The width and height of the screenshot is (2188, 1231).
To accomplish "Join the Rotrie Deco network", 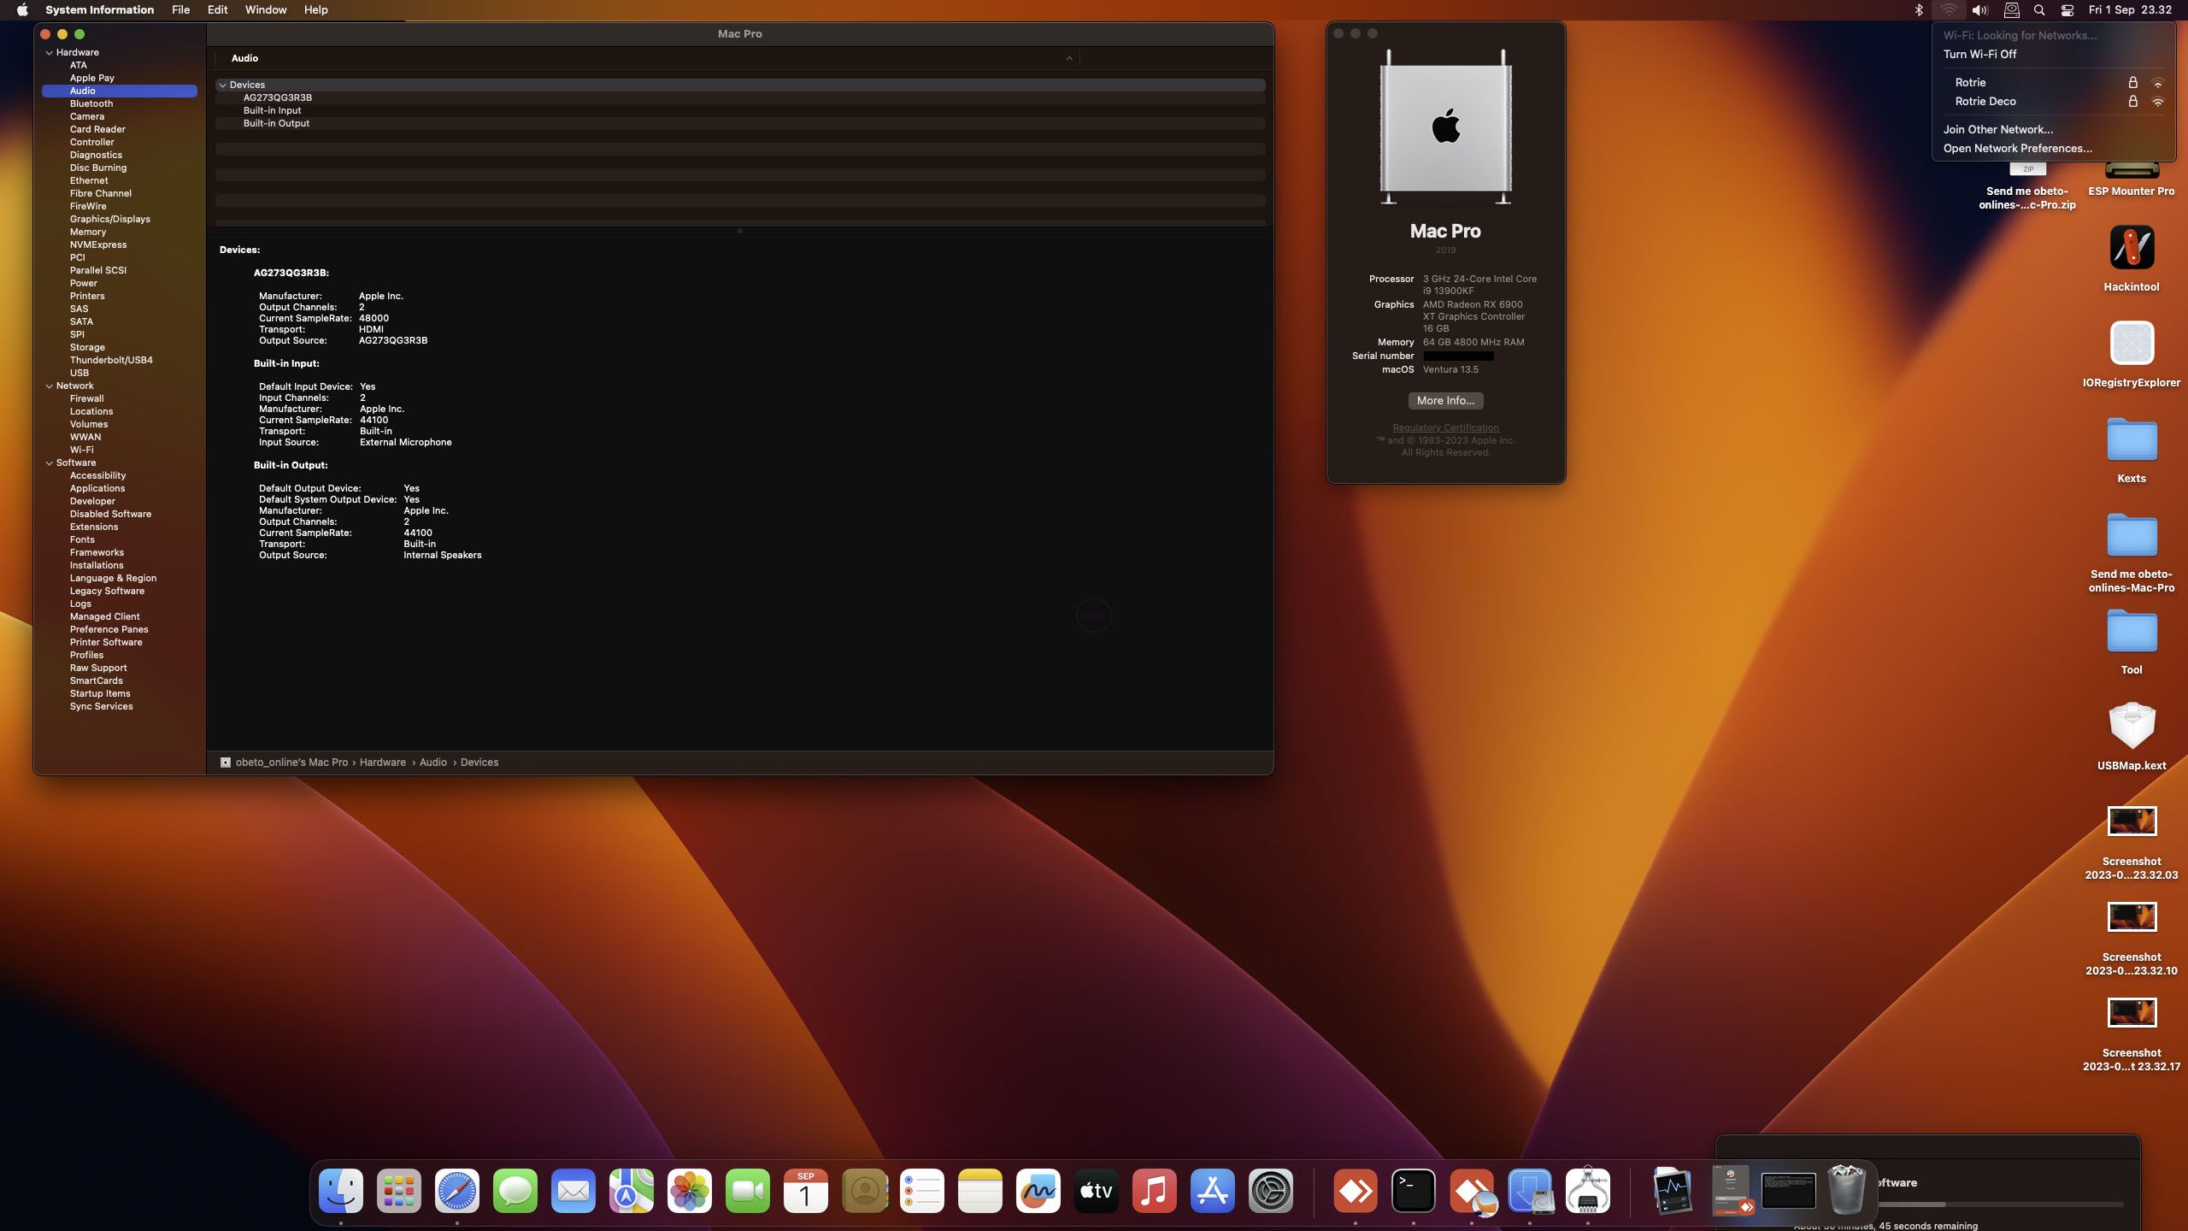I will tap(1985, 102).
